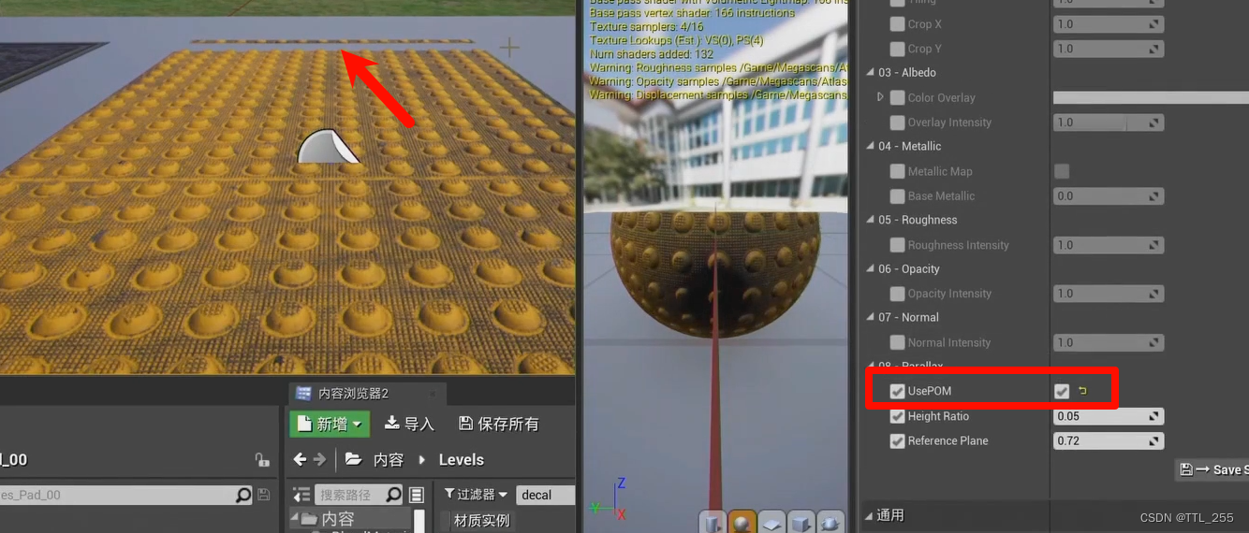The image size is (1249, 533).
Task: Click the import icon in Content Browser
Action: (392, 424)
